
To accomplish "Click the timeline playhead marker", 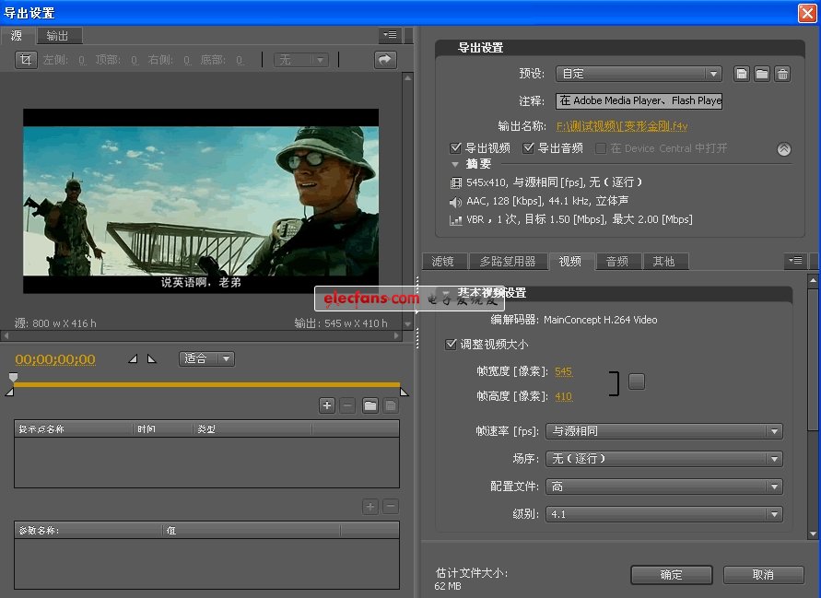I will point(13,378).
